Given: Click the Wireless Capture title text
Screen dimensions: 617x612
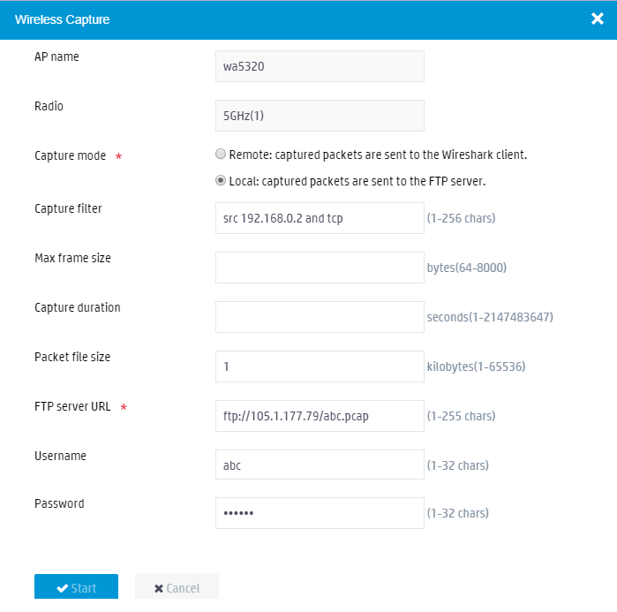Looking at the screenshot, I should click(x=62, y=19).
